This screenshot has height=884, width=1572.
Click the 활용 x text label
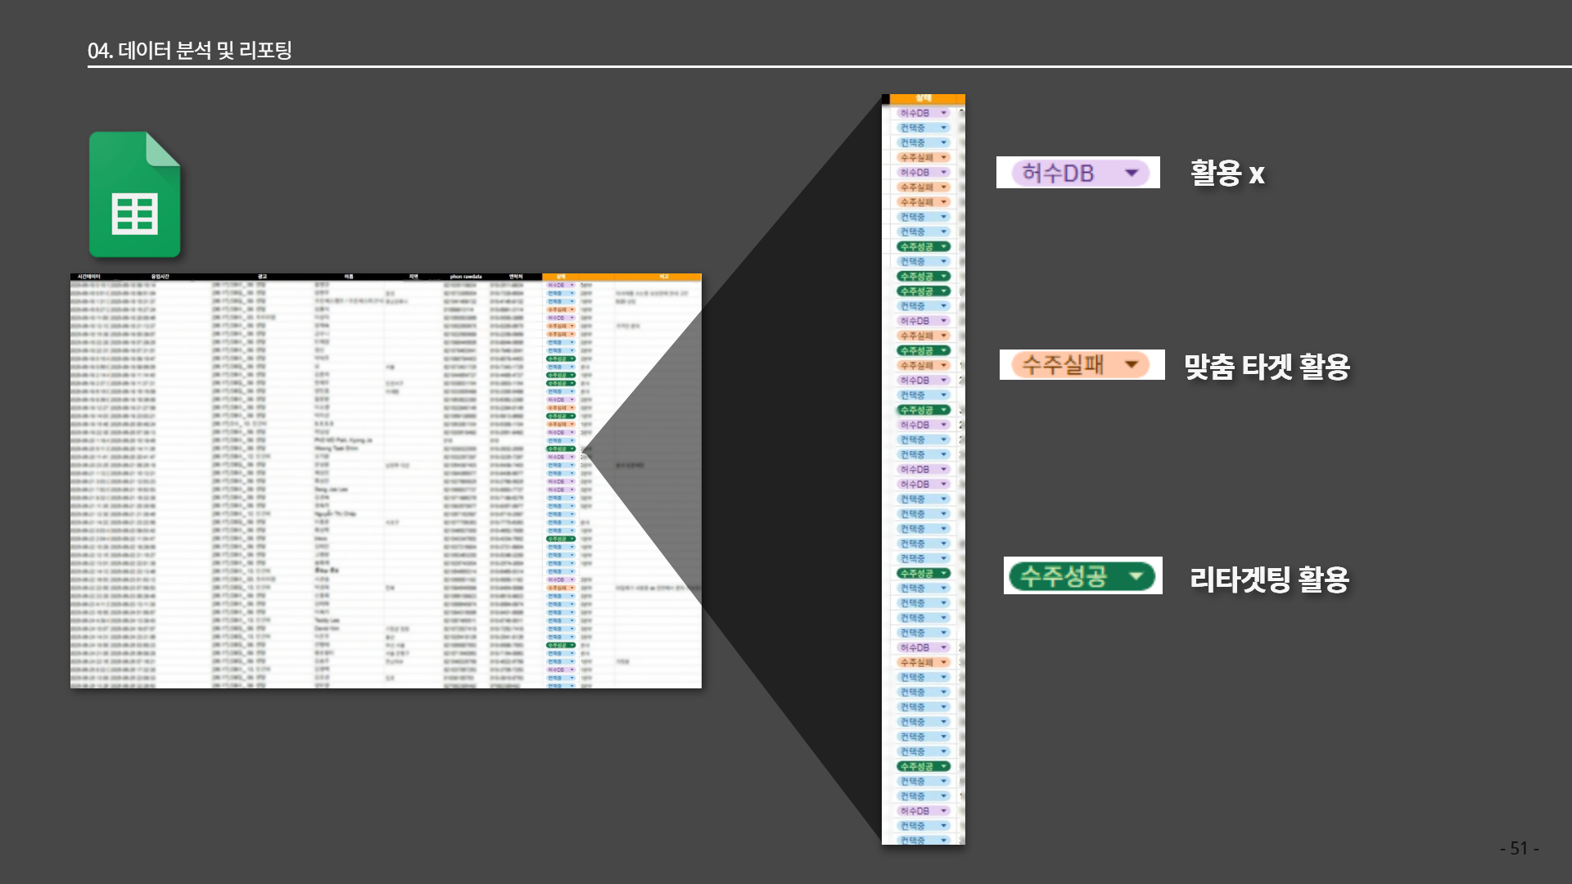click(x=1226, y=174)
